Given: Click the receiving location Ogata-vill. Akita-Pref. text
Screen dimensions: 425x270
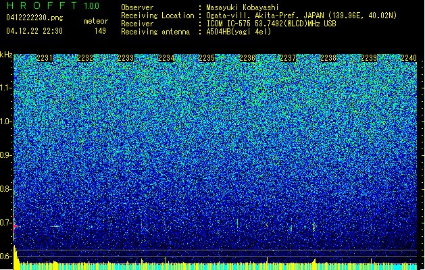Looking at the screenshot, I should pos(301,16).
